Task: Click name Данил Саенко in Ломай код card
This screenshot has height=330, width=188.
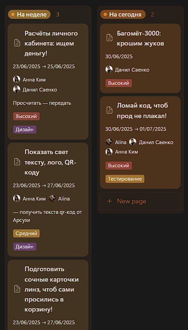Action: [156, 142]
